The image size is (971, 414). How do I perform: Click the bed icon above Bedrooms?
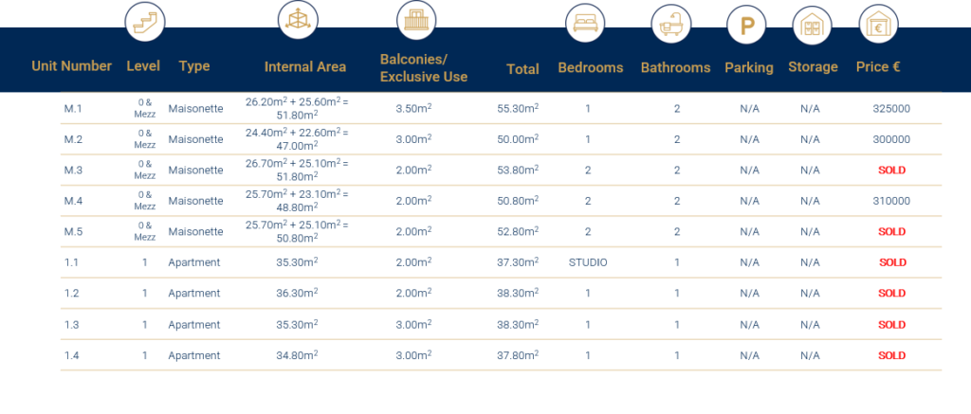pos(585,24)
